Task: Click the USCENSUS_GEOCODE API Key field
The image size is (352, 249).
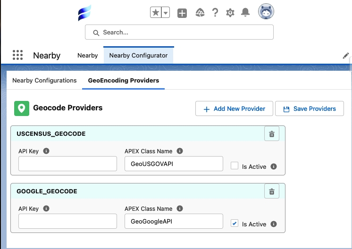Action: tap(67, 164)
